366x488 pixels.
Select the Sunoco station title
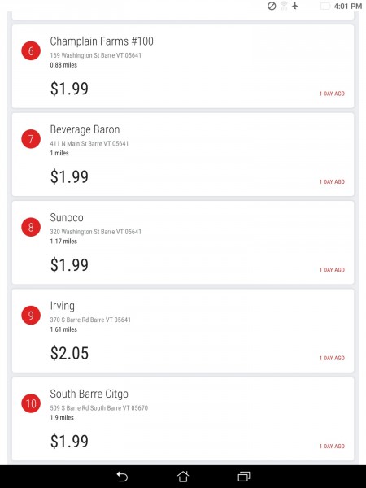tap(67, 217)
